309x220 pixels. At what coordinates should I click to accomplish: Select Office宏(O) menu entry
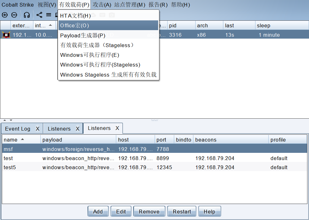tap(108, 25)
